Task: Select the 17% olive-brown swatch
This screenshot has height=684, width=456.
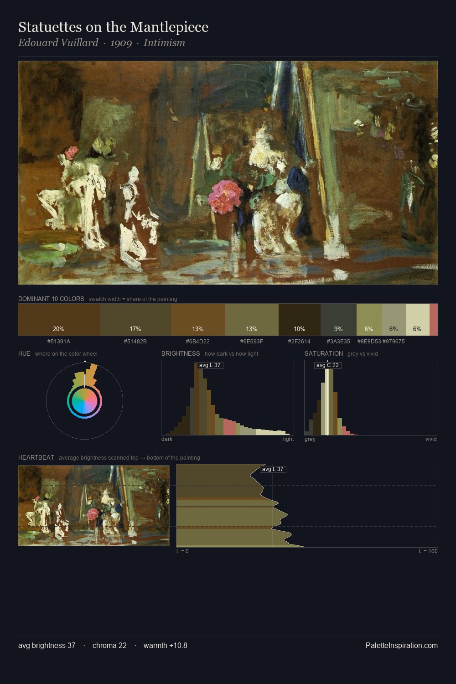Action: click(x=135, y=320)
